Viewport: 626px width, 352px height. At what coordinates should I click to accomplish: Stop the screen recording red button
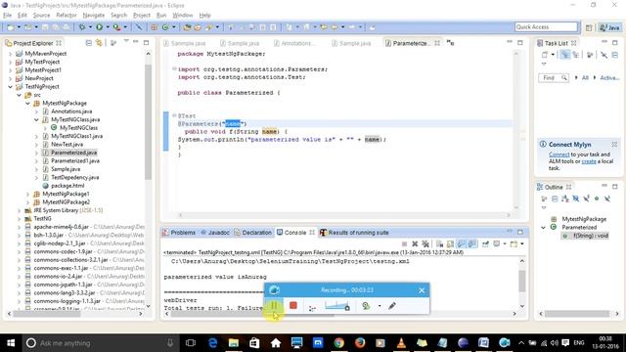click(293, 306)
